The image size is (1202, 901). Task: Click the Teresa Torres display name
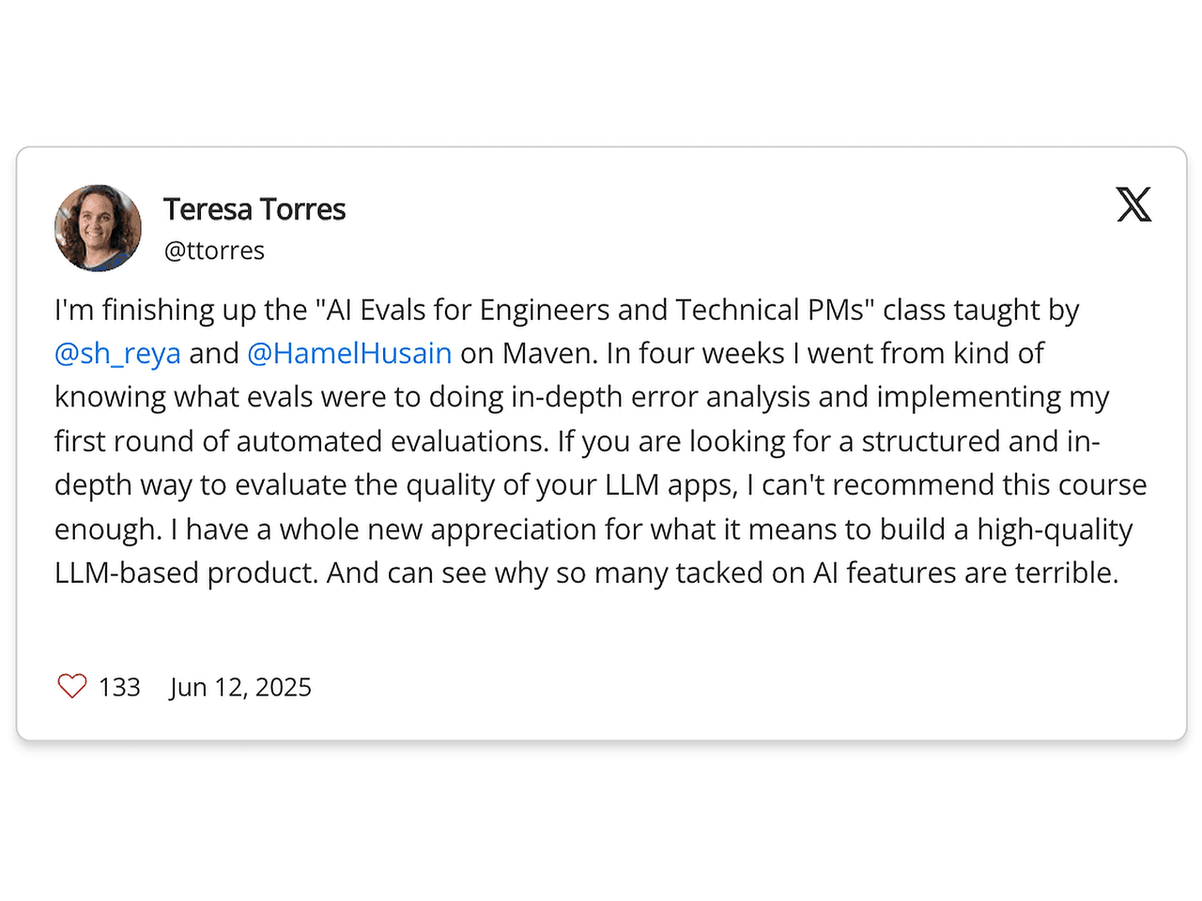click(254, 208)
